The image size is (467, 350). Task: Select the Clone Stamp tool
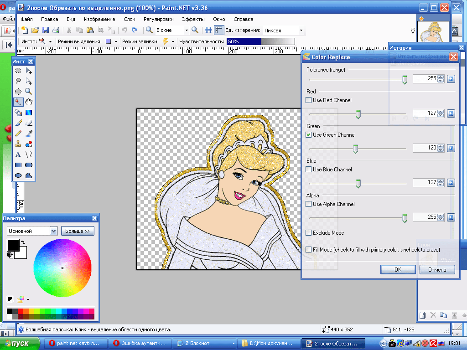(18, 144)
